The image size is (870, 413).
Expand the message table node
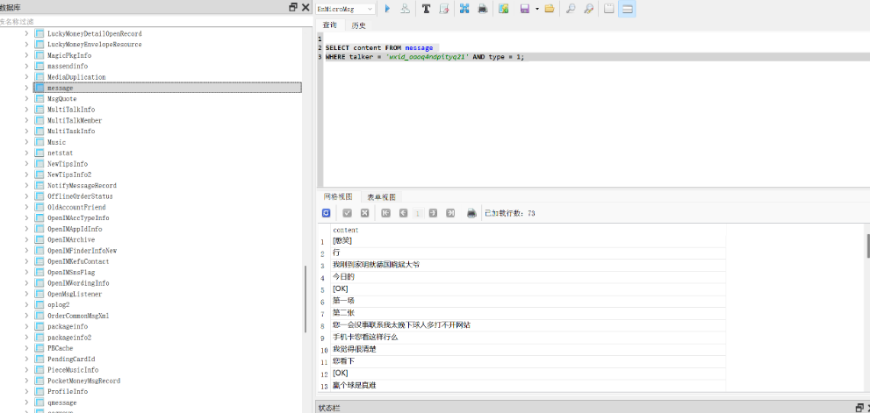tap(27, 88)
